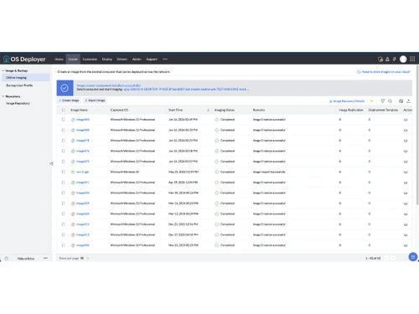Select Online Imaging in sidebar

(26, 78)
